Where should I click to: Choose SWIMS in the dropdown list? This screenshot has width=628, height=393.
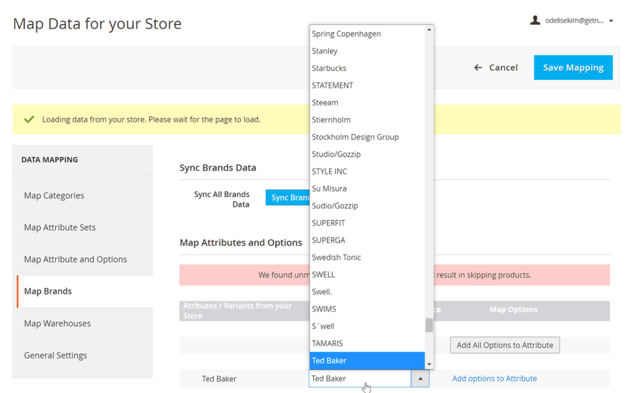[x=367, y=309]
